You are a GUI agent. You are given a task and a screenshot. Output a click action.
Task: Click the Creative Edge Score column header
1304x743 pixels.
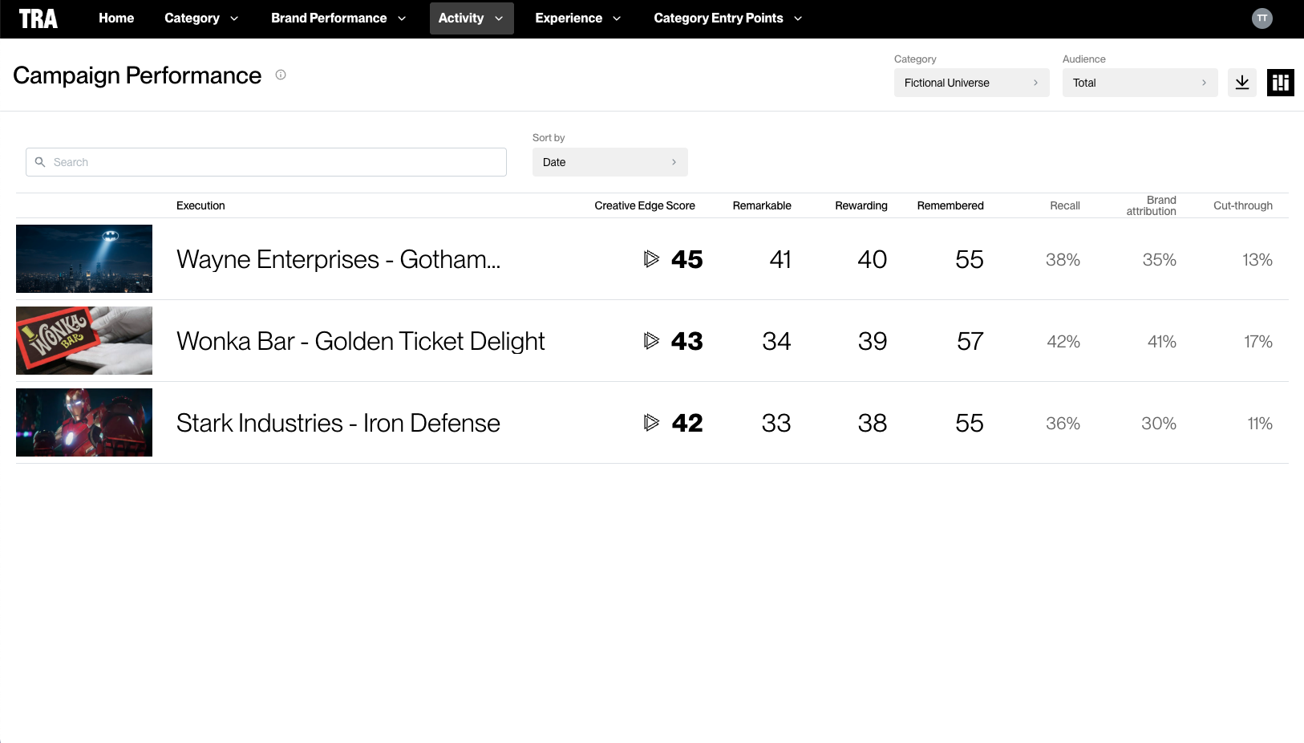click(645, 205)
